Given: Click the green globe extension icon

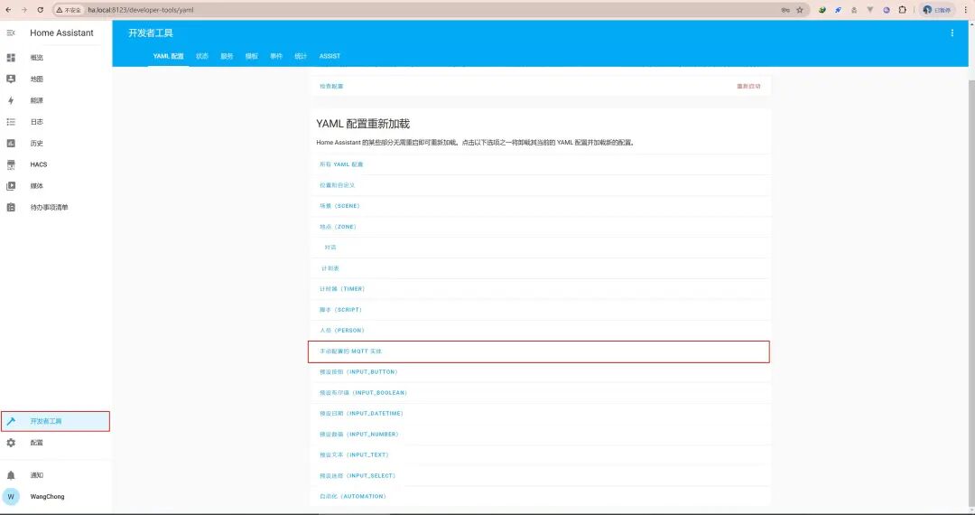Looking at the screenshot, I should [x=822, y=10].
